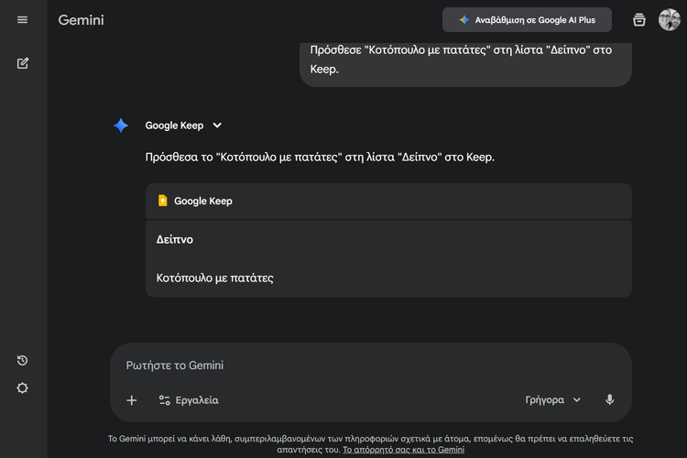Viewport: 687px width, 458px height.
Task: Expand the Google Keep chevron above response
Action: coord(217,125)
